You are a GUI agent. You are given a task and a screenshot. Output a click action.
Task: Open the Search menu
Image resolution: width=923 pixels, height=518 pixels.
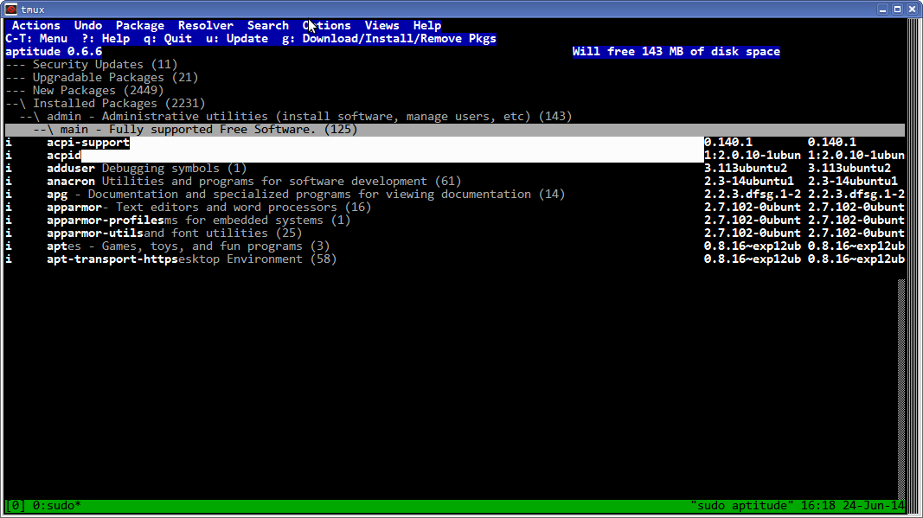pyautogui.click(x=268, y=25)
